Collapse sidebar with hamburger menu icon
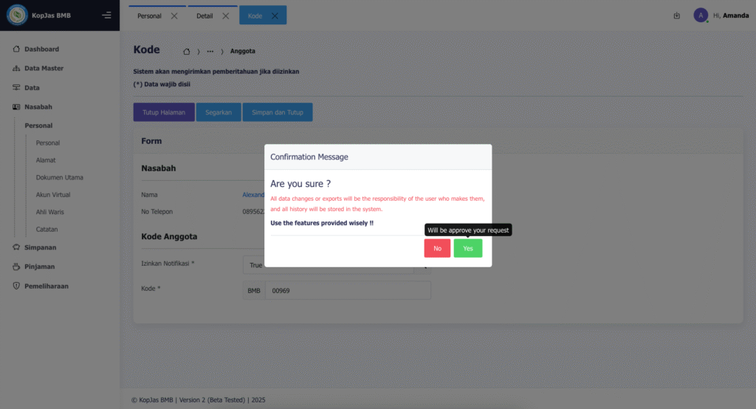 (x=107, y=16)
